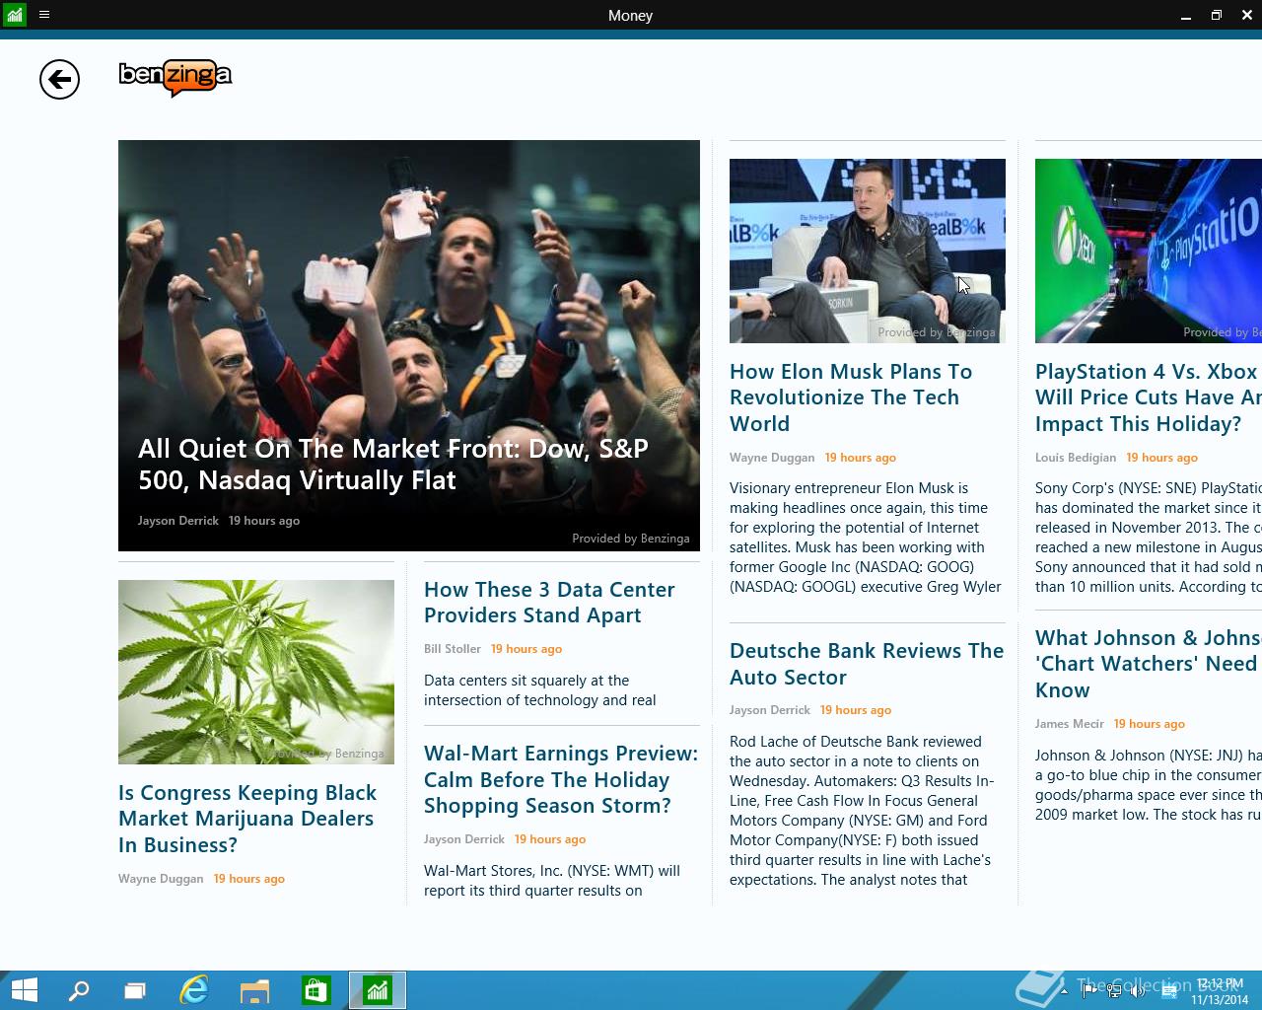Viewport: 1262px width, 1010px height.
Task: Open the Xbox PlayStation thumbnail image
Action: click(x=1149, y=251)
